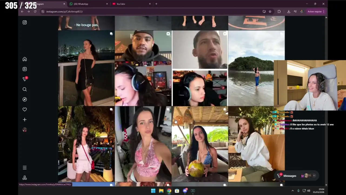
Task: Open the 'Ne bouge pas.' subtitle post
Action: point(86,23)
